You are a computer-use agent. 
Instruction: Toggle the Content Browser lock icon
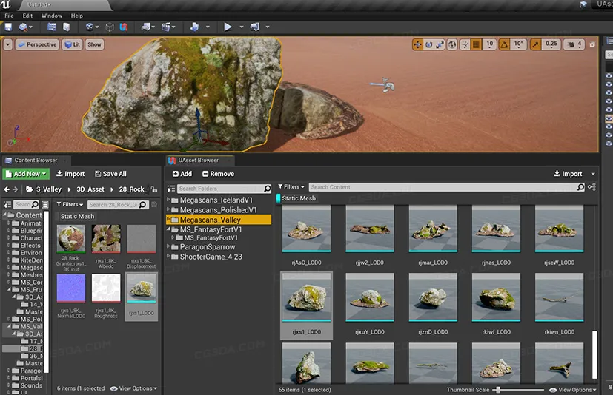154,189
